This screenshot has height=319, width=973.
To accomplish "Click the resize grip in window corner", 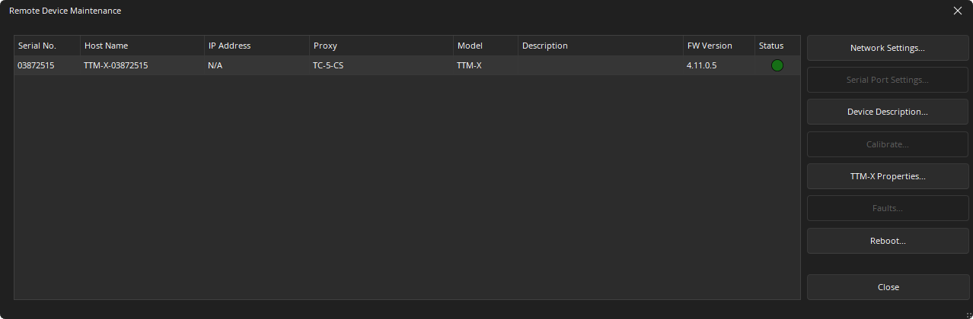I will click(968, 314).
